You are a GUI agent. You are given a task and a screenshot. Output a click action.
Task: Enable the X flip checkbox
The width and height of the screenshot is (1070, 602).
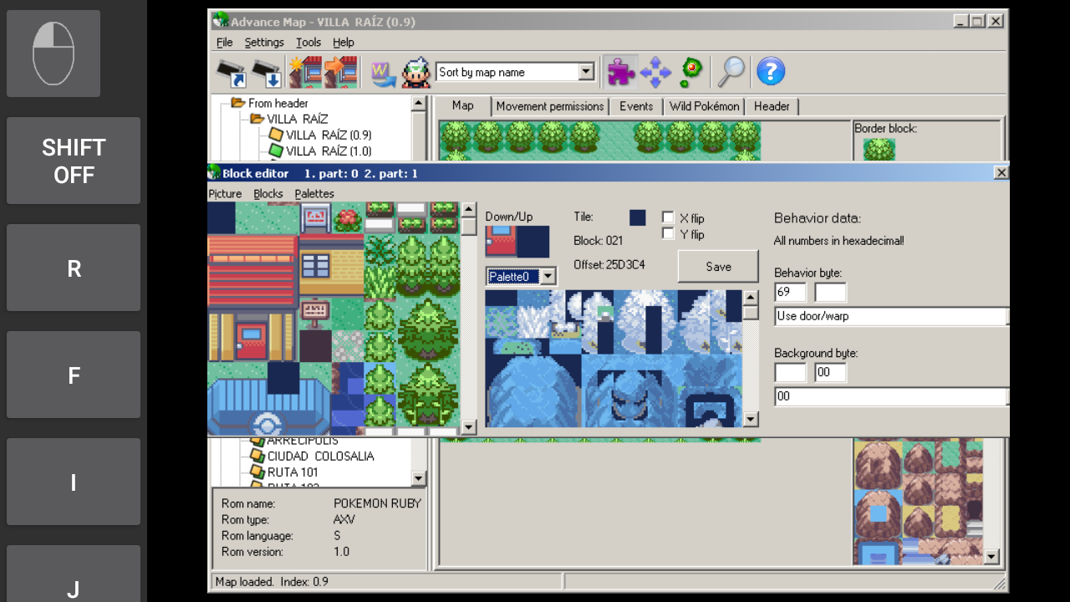tap(667, 217)
